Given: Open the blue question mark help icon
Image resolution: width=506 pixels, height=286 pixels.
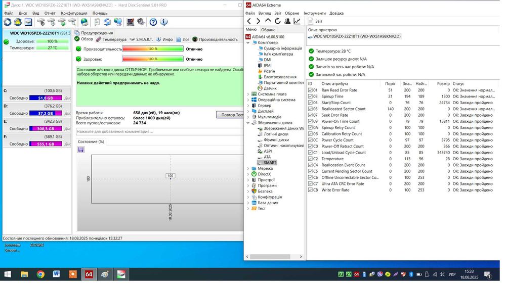Looking at the screenshot, I should click(x=153, y=22).
